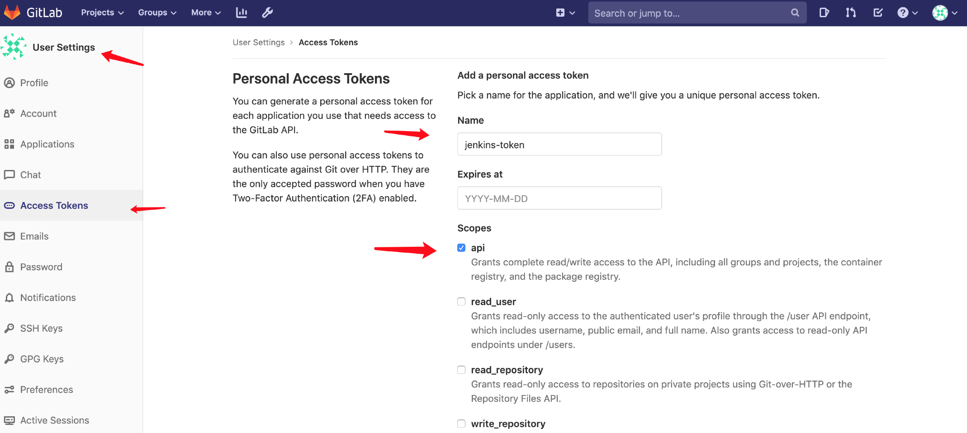Enable the read_user scope checkbox
Screen dimensions: 967x433
click(461, 301)
